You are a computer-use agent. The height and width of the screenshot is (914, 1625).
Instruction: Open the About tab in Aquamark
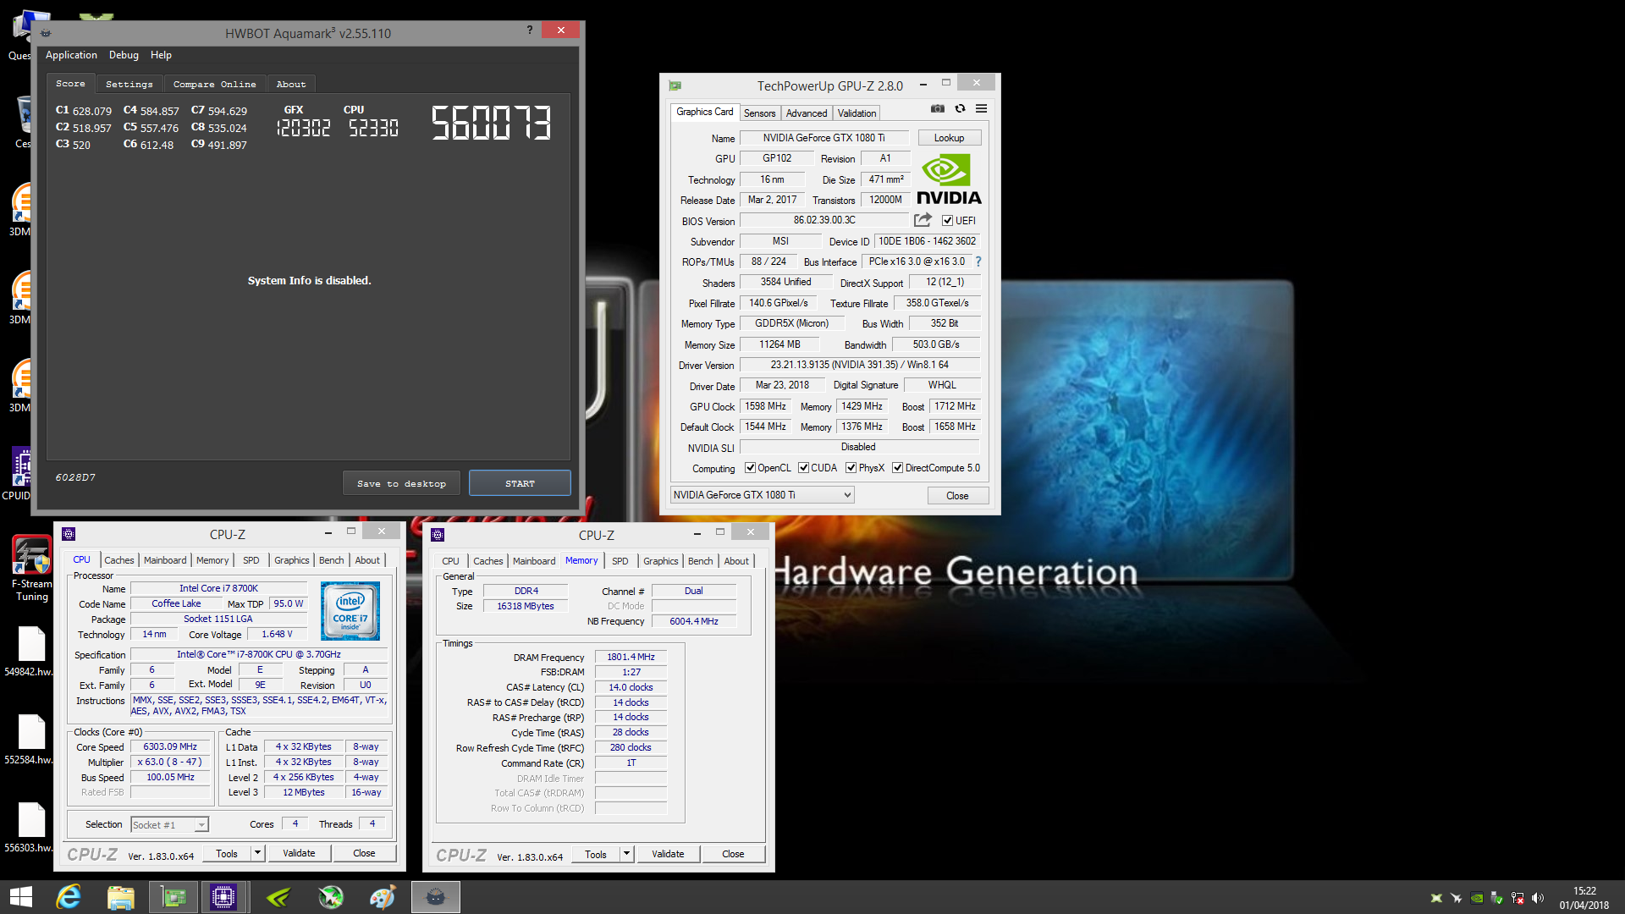[x=291, y=84]
